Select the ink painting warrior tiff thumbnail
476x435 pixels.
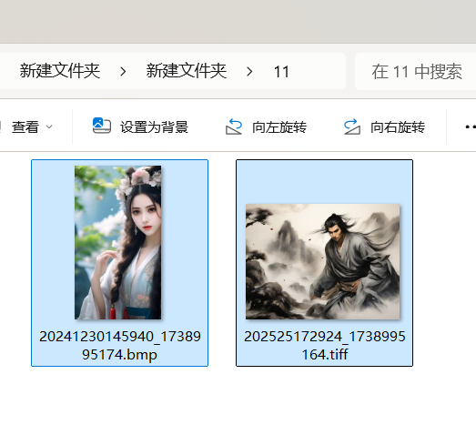[x=323, y=262]
